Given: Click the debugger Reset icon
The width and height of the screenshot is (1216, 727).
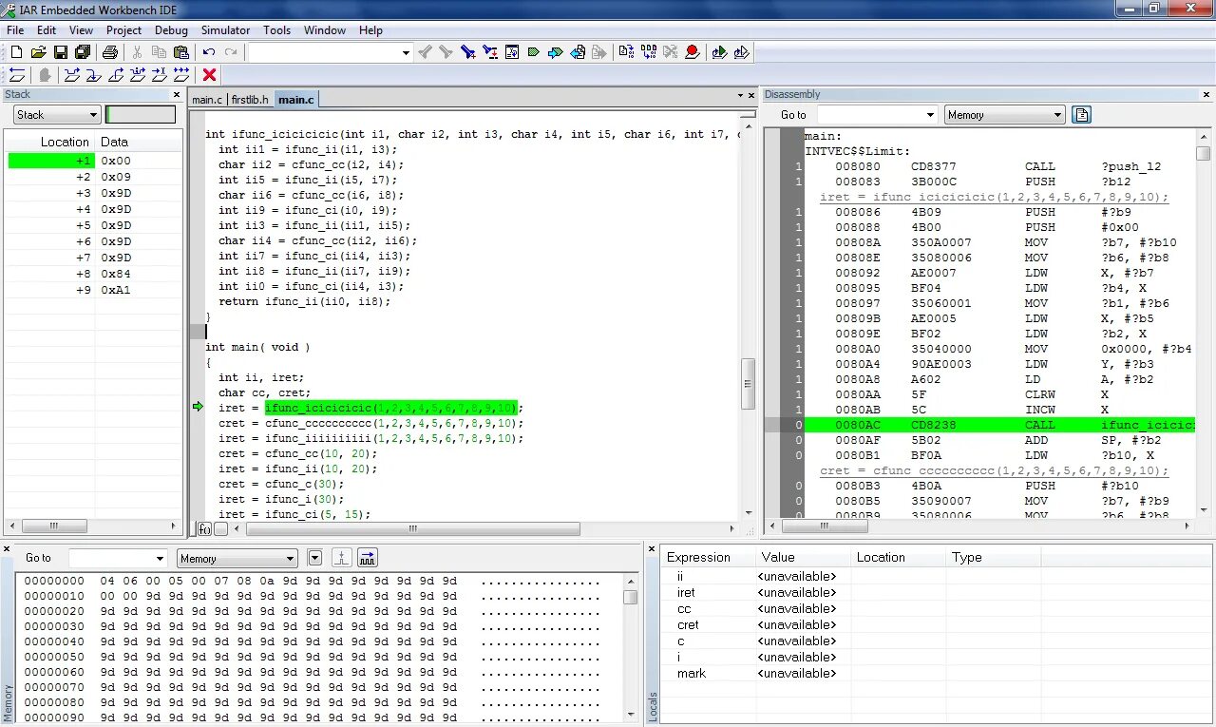Looking at the screenshot, I should (16, 75).
